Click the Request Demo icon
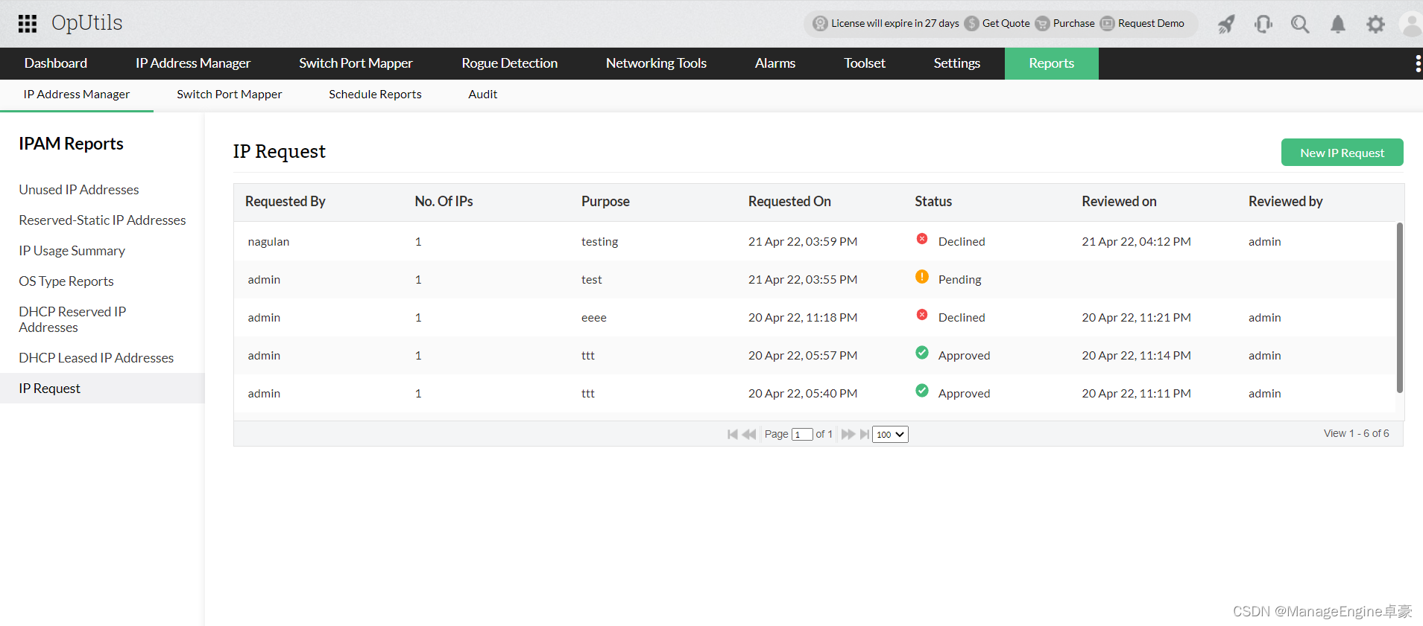This screenshot has width=1423, height=626. (x=1107, y=23)
